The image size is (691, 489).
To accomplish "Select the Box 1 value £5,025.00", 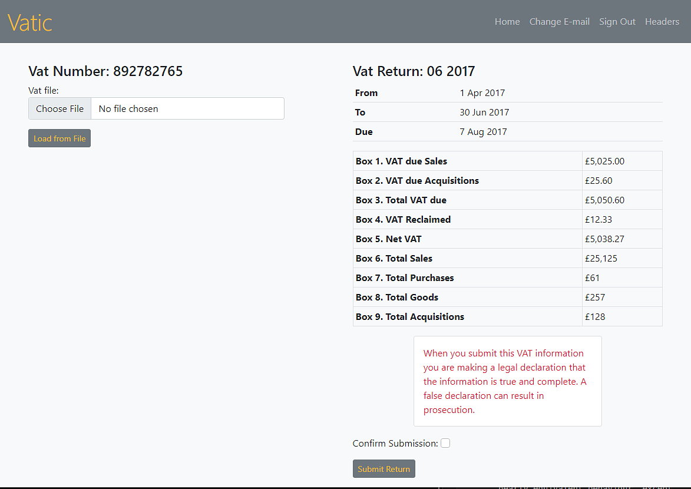I will 604,161.
